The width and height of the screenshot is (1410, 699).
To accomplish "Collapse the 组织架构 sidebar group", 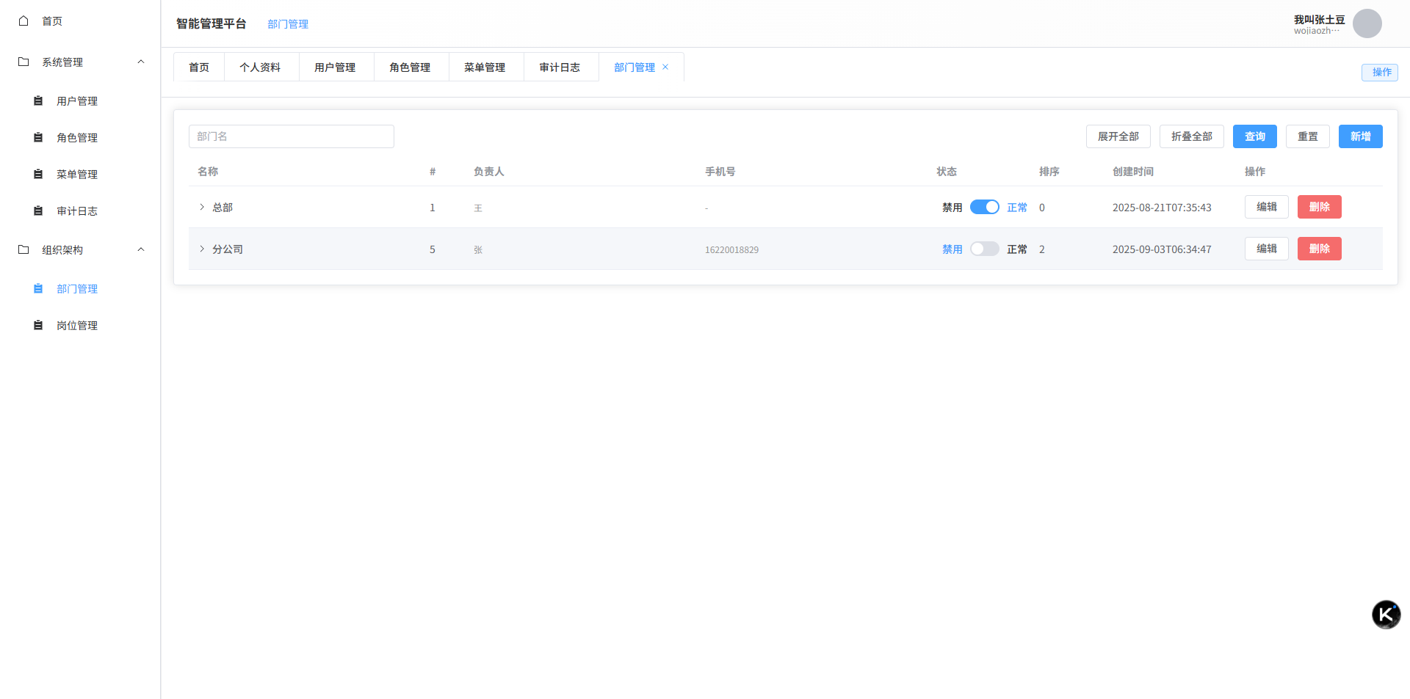I will [141, 249].
